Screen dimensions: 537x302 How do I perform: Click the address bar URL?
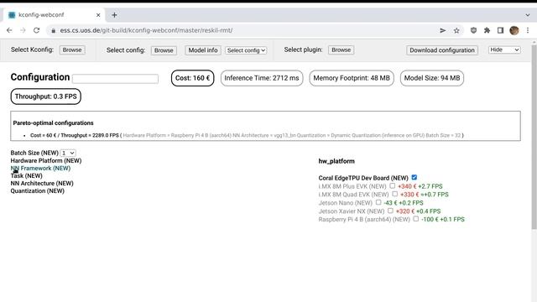point(146,30)
